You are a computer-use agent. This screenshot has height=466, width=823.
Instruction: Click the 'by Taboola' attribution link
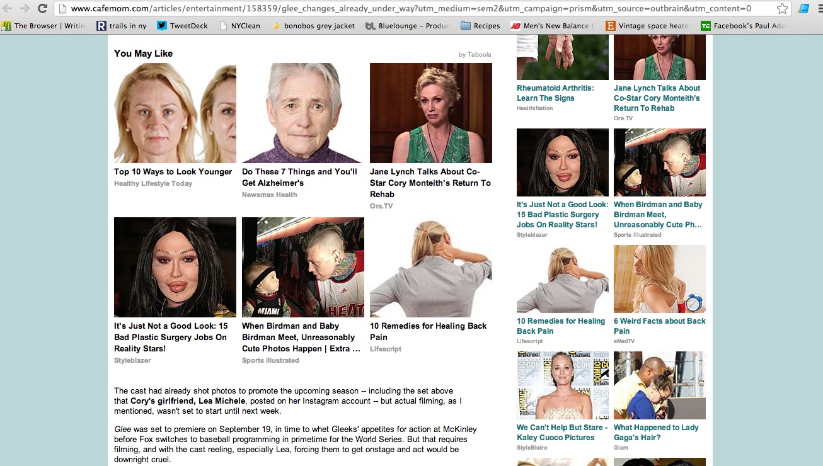click(x=475, y=55)
